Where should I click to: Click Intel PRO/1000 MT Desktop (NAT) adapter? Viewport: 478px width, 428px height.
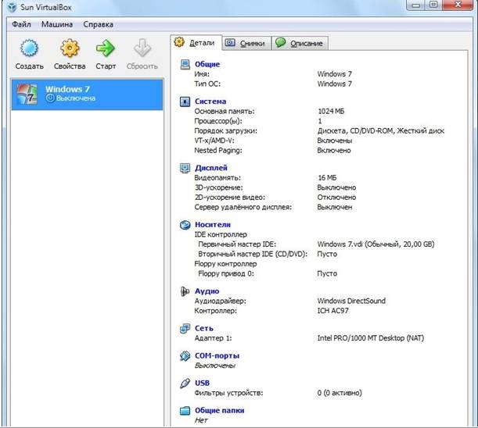[x=371, y=338]
